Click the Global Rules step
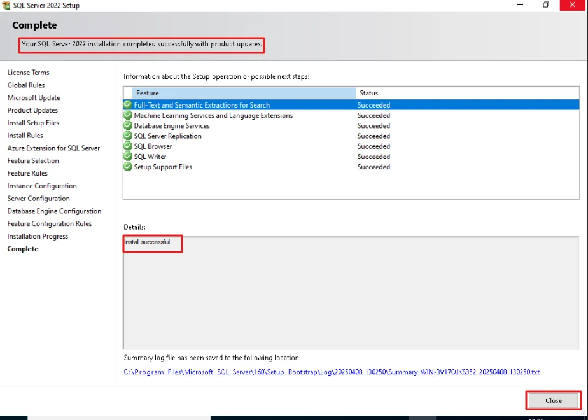The width and height of the screenshot is (588, 420). [26, 85]
